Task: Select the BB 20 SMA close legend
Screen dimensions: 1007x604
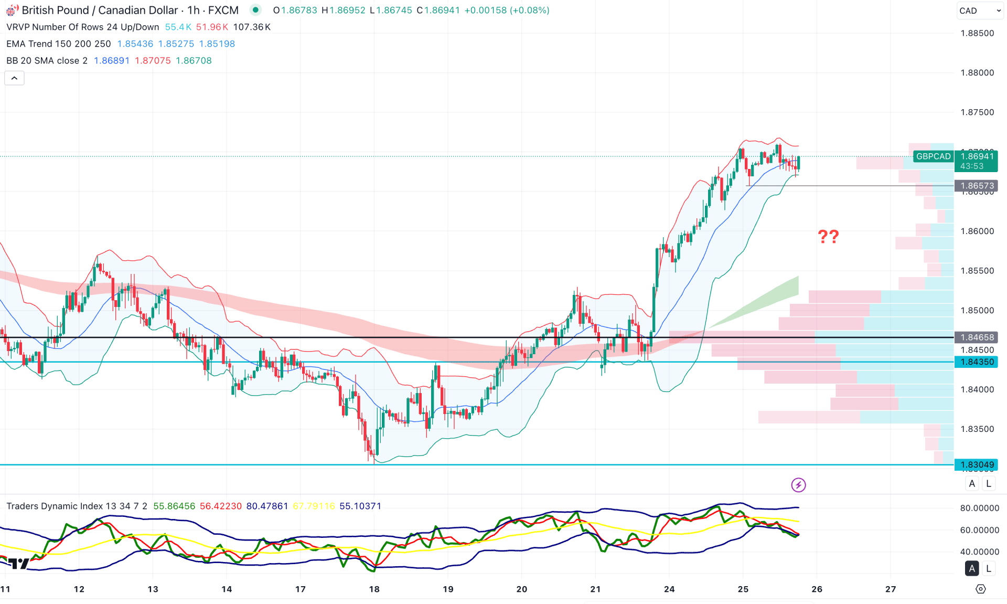Action: click(47, 60)
